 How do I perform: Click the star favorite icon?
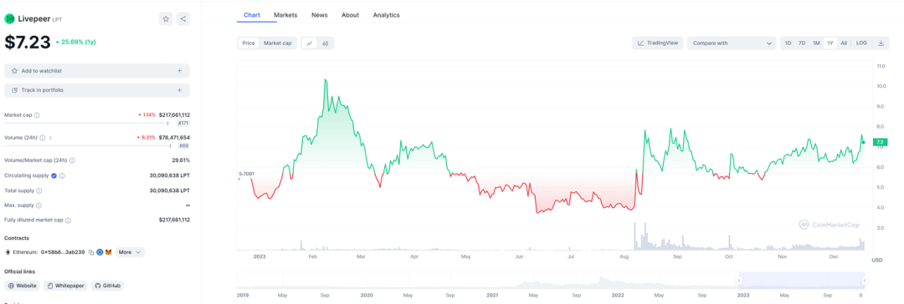(x=166, y=19)
